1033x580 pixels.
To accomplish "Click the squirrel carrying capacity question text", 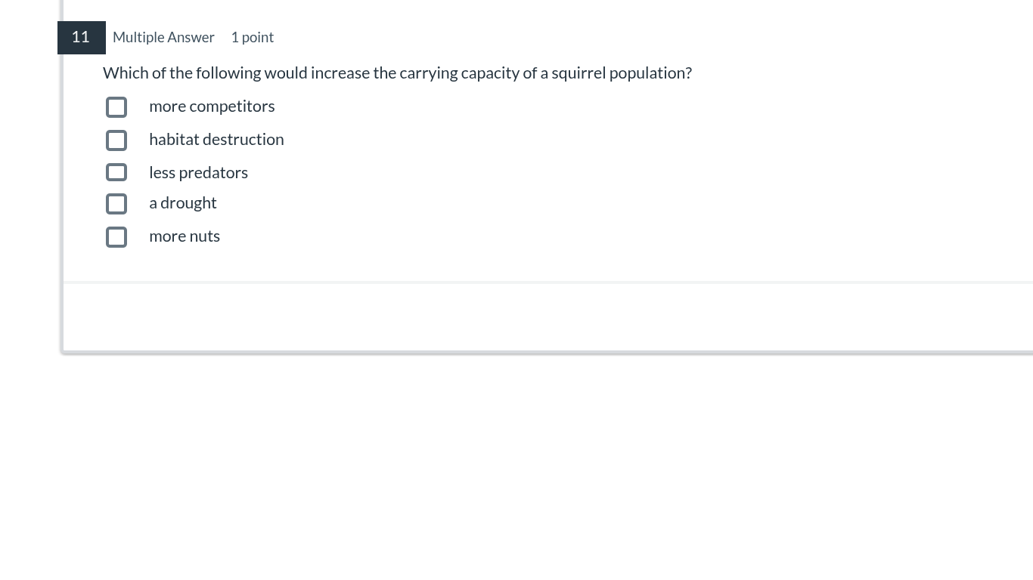I will pos(397,72).
